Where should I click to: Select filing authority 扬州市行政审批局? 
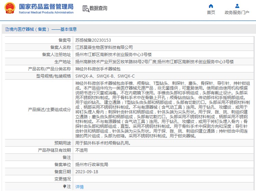pyautogui.click(x=92, y=165)
